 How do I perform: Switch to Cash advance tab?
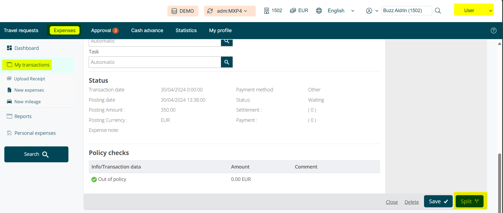147,30
